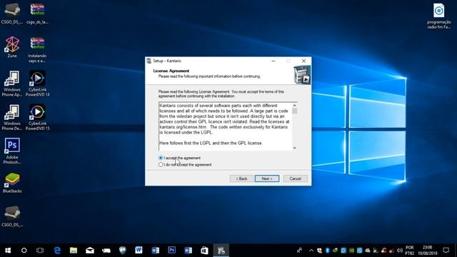Select the CyberLink PowerDVD 15 shortcut

37,117
